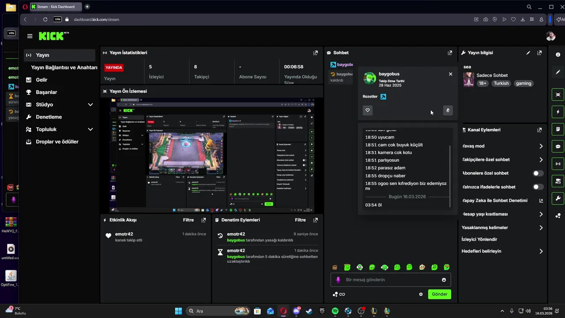Open Hedefleri belirleyin options arrow

coord(541,251)
